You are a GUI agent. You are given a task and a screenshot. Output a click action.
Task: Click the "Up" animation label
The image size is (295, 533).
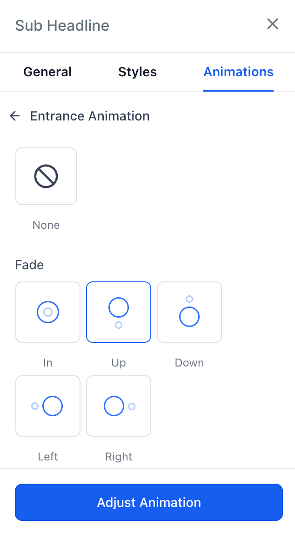(x=119, y=363)
